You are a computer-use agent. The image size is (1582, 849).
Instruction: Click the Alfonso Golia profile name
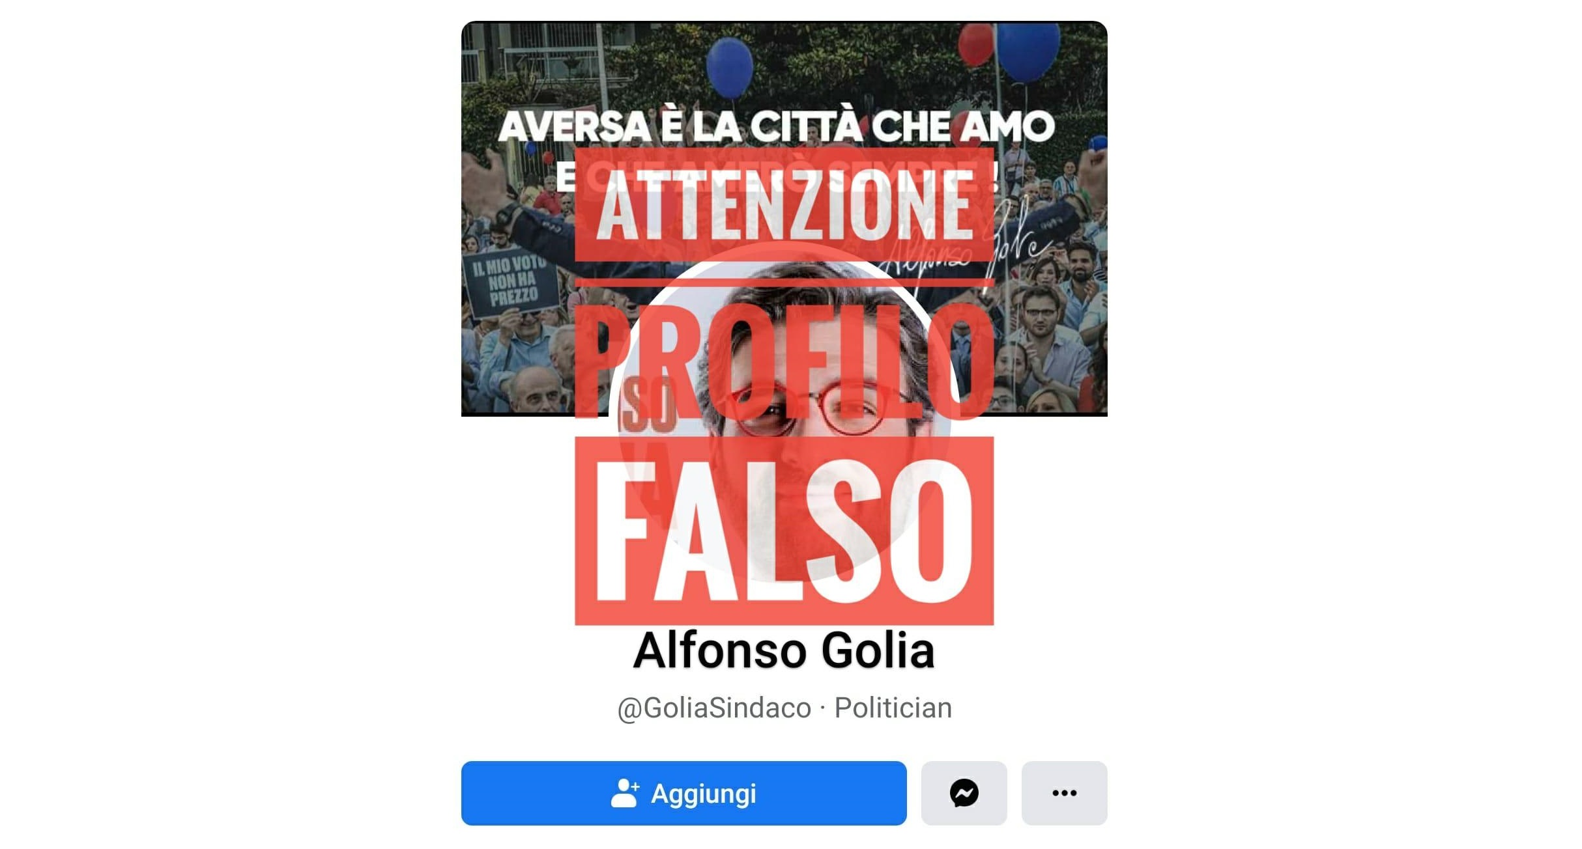pos(784,650)
